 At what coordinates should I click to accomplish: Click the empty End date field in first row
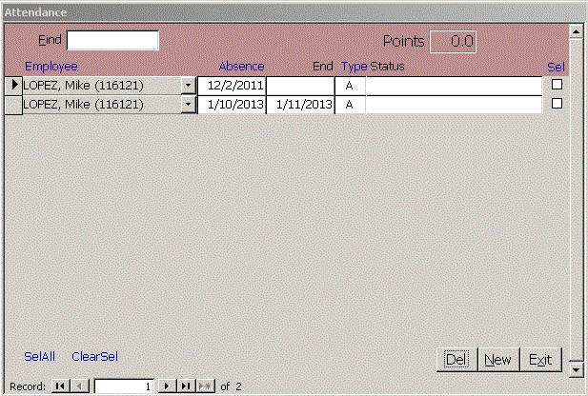[x=300, y=86]
